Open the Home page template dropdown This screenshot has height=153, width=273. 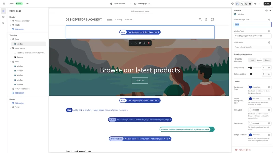tap(142, 4)
